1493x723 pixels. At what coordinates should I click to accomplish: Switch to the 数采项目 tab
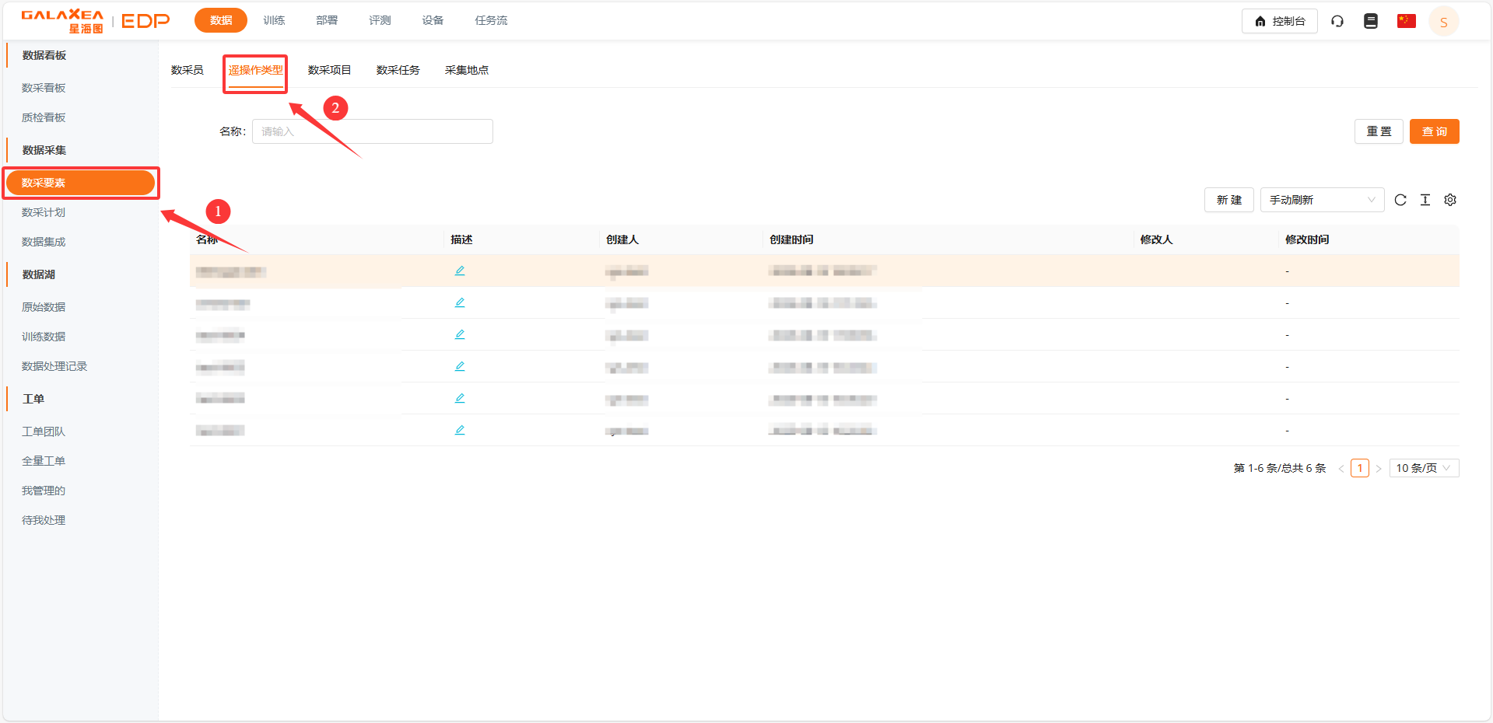point(329,70)
